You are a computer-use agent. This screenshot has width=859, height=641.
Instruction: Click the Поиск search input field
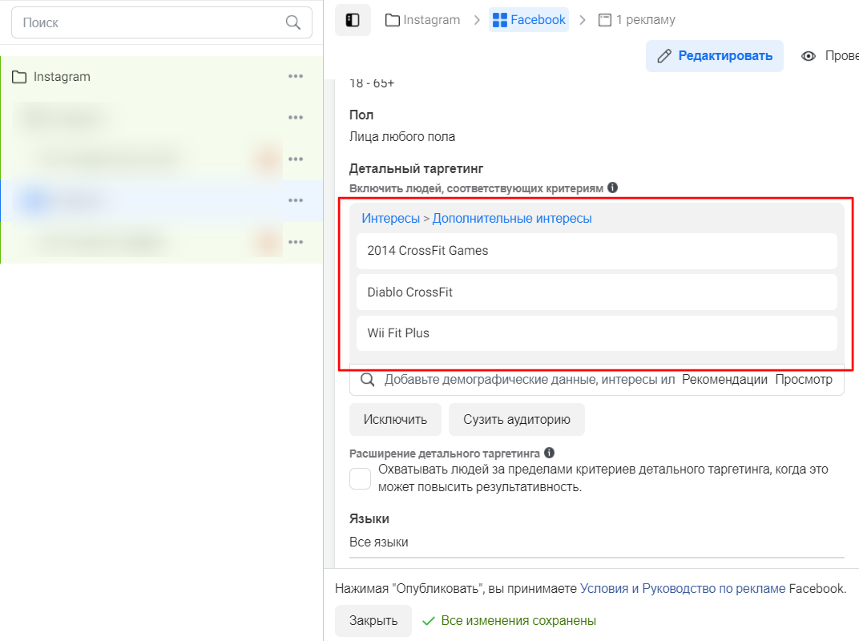[162, 22]
